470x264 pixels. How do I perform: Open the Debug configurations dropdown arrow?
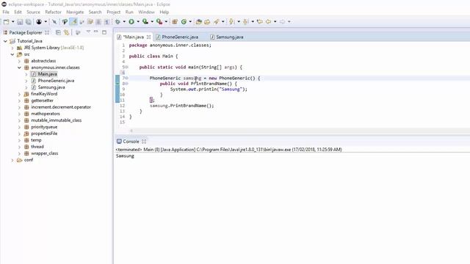tap(124, 21)
